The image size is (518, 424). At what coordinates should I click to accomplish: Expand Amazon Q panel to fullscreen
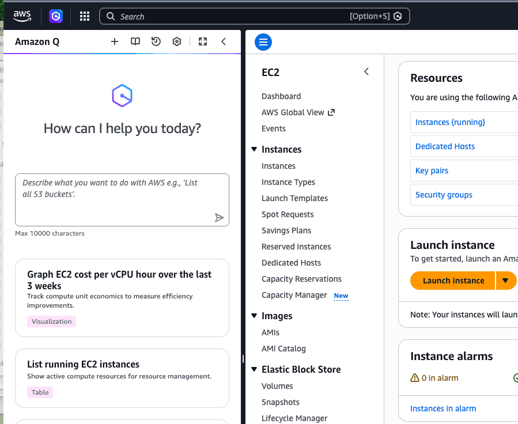click(202, 41)
